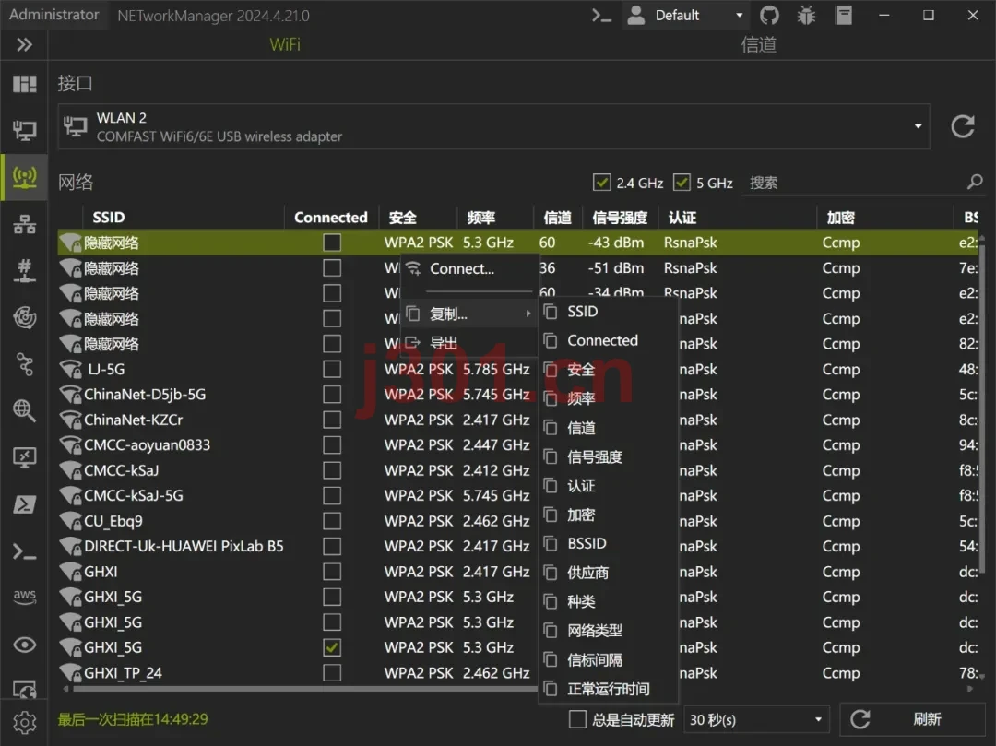Image resolution: width=996 pixels, height=746 pixels.
Task: Open the Dashboard tiles icon in sidebar
Action: [x=24, y=84]
